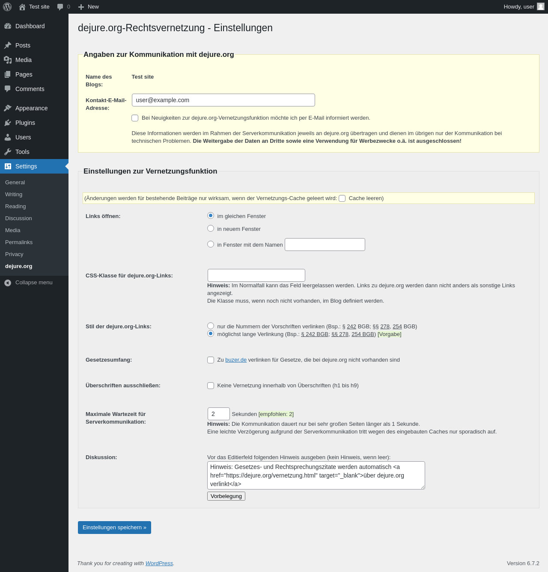The height and width of the screenshot is (572, 548).
Task: Click the user avatar in top bar
Action: (x=541, y=6)
